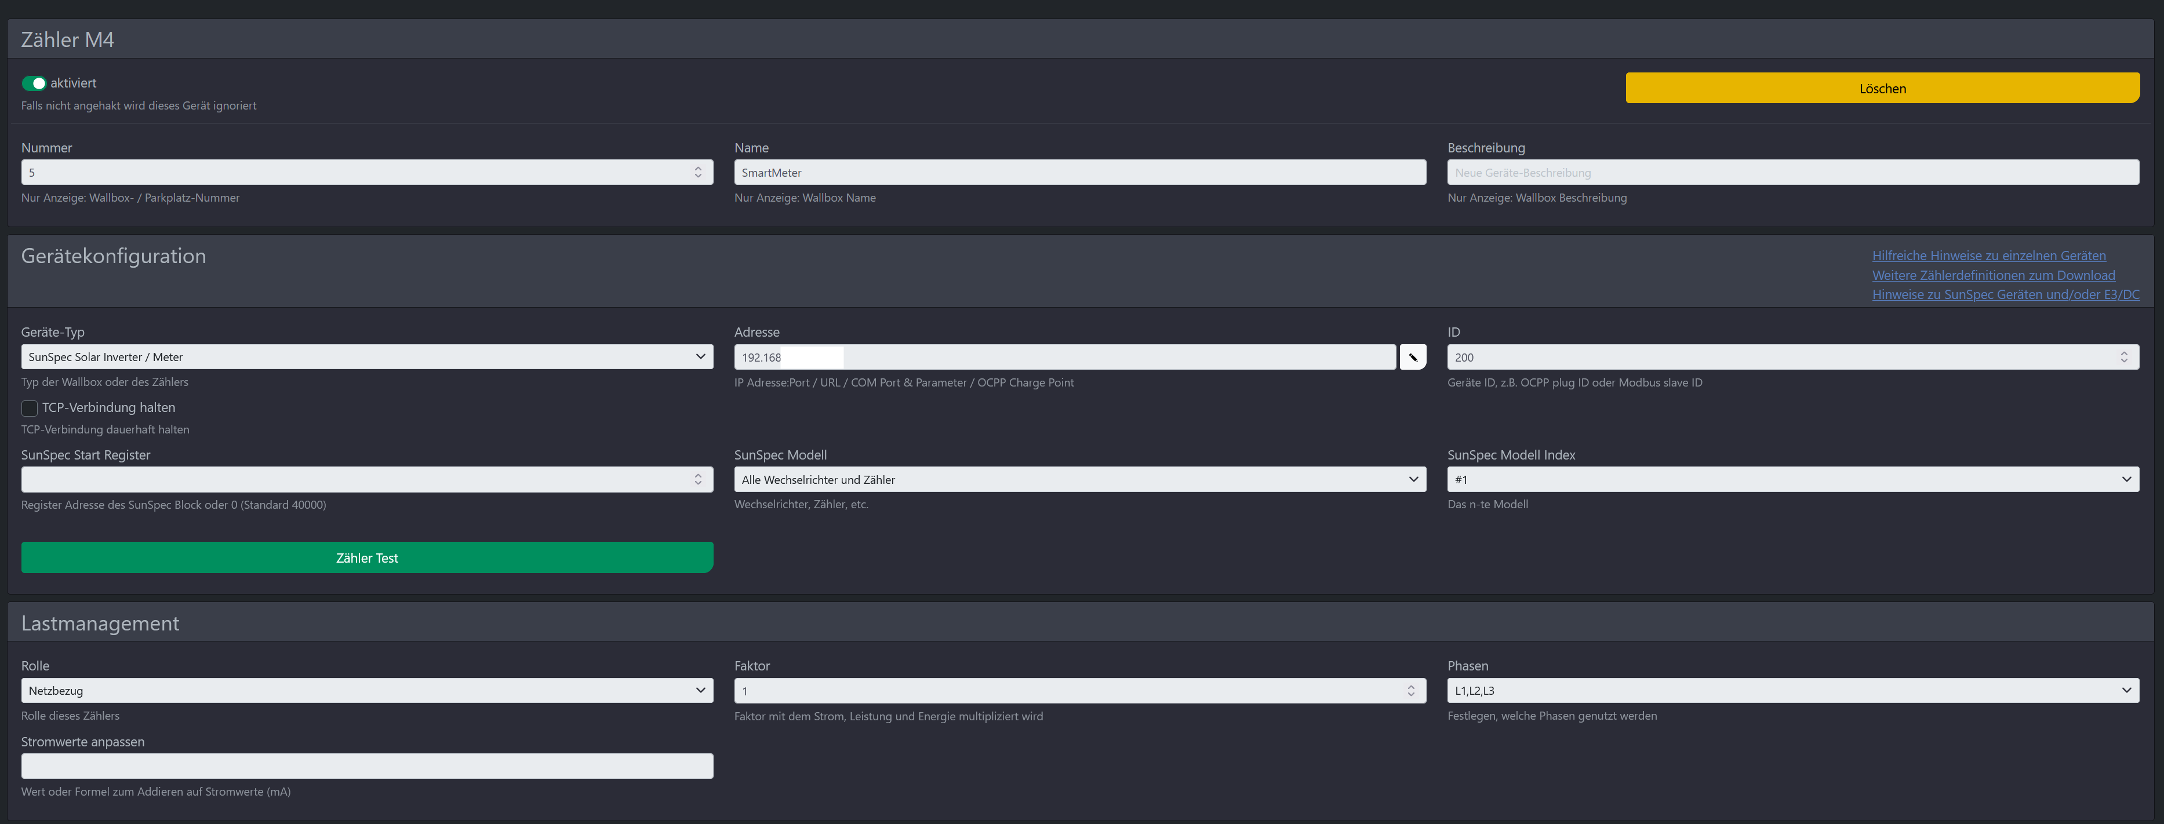
Task: Click the 'aktiviert' label text
Action: pyautogui.click(x=73, y=83)
